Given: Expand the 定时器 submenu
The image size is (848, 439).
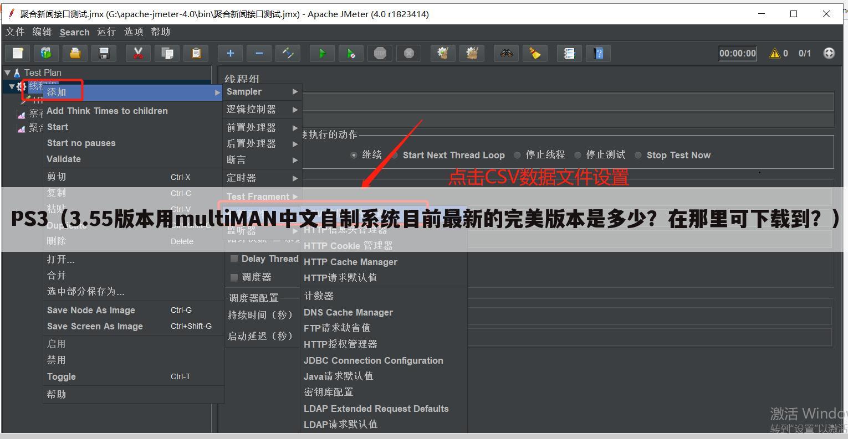Looking at the screenshot, I should click(262, 178).
